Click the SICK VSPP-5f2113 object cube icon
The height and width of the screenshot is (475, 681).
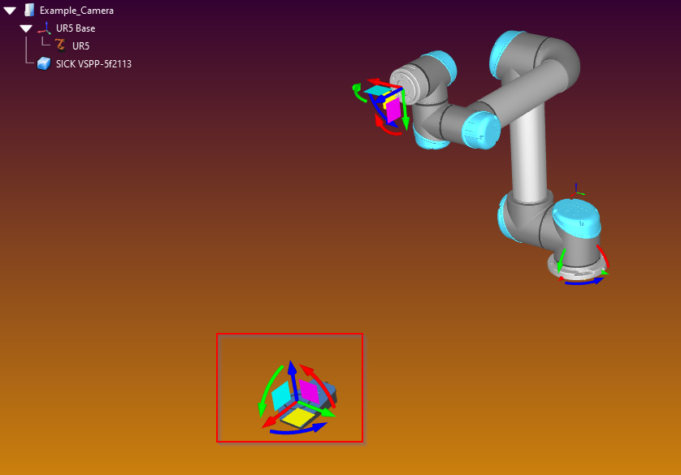tap(44, 64)
